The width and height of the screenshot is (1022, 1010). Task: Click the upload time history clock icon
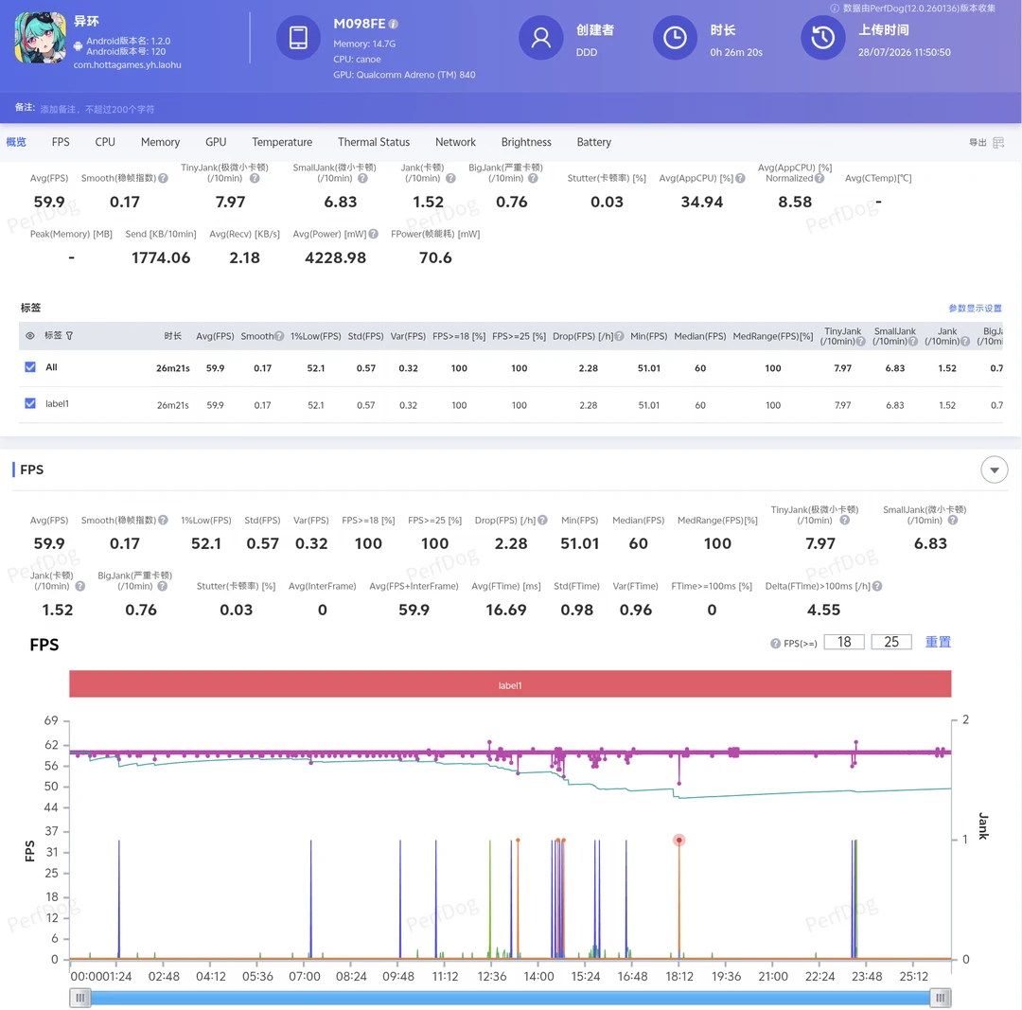point(822,38)
